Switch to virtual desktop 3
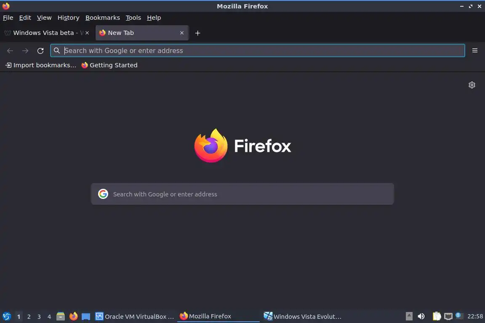The height and width of the screenshot is (323, 485). point(39,317)
